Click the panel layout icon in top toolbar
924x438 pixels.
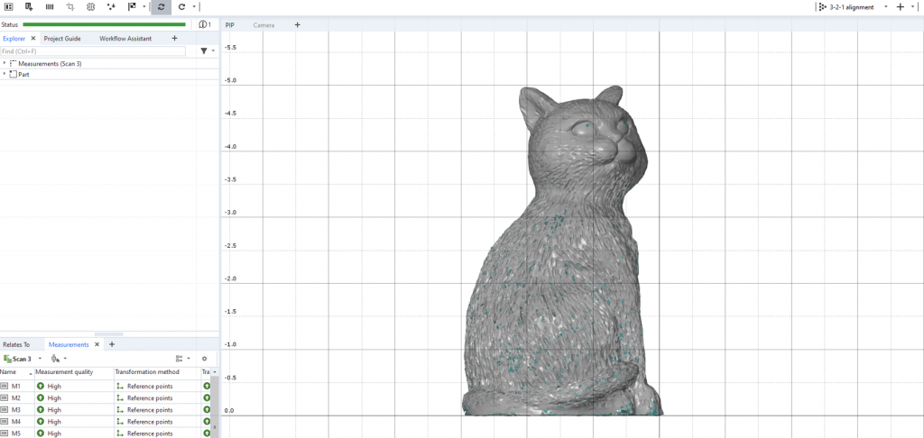click(9, 7)
